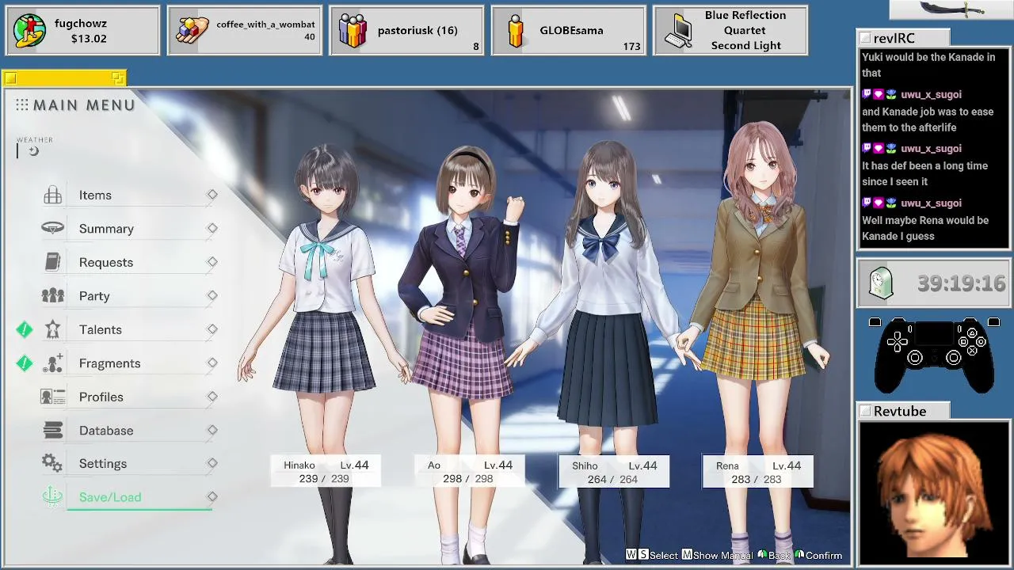Viewport: 1014px width, 570px height.
Task: Click the sword icon in the top-right panel
Action: click(953, 9)
